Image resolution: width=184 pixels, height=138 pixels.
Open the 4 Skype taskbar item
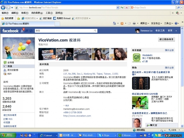click(107, 135)
